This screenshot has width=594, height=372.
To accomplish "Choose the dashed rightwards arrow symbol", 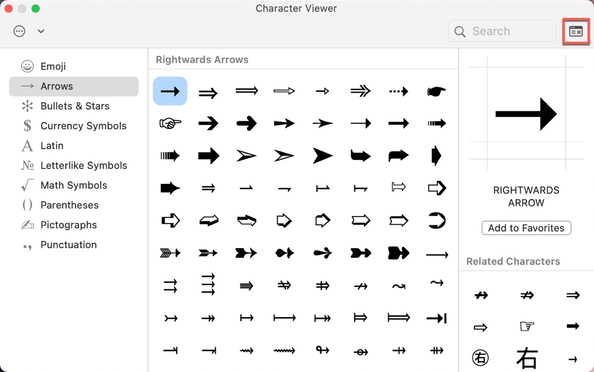I will tap(398, 91).
